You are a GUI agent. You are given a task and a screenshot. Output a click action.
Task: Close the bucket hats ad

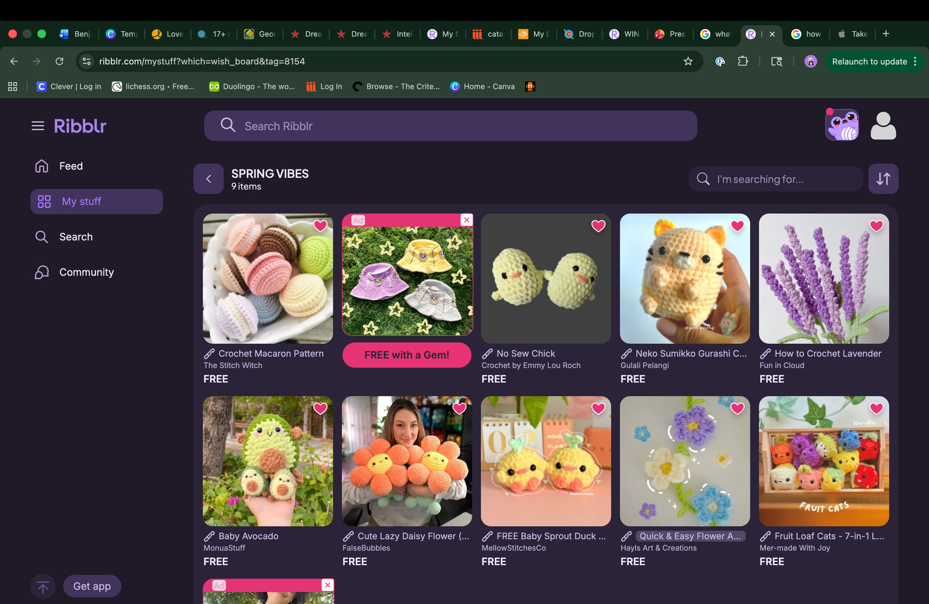point(466,220)
